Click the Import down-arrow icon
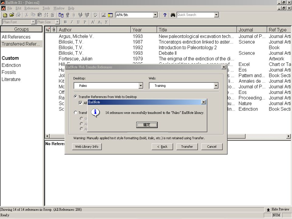Viewport: 292px width, 219px height. point(80,15)
